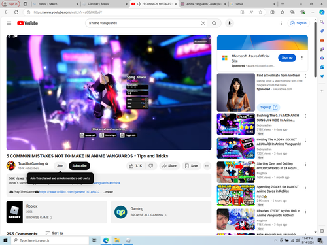The image size is (327, 245).
Task: Open Edge Settings and more menu
Action: pos(312,12)
